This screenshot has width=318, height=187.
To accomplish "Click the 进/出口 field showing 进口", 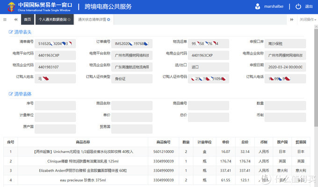I will point(209,67).
